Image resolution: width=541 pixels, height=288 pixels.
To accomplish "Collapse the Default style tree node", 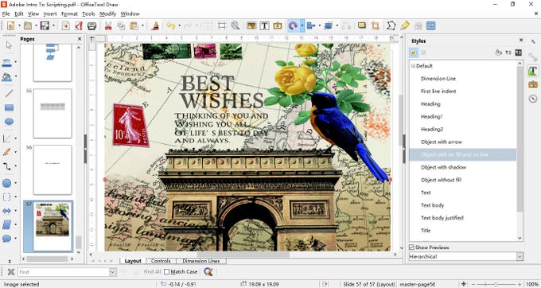I will tap(413, 66).
